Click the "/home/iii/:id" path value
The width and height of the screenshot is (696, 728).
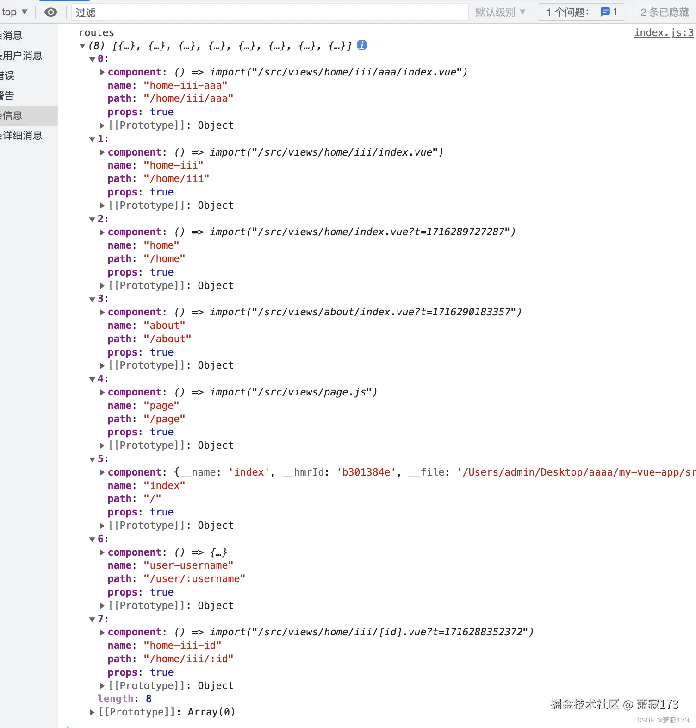click(188, 659)
